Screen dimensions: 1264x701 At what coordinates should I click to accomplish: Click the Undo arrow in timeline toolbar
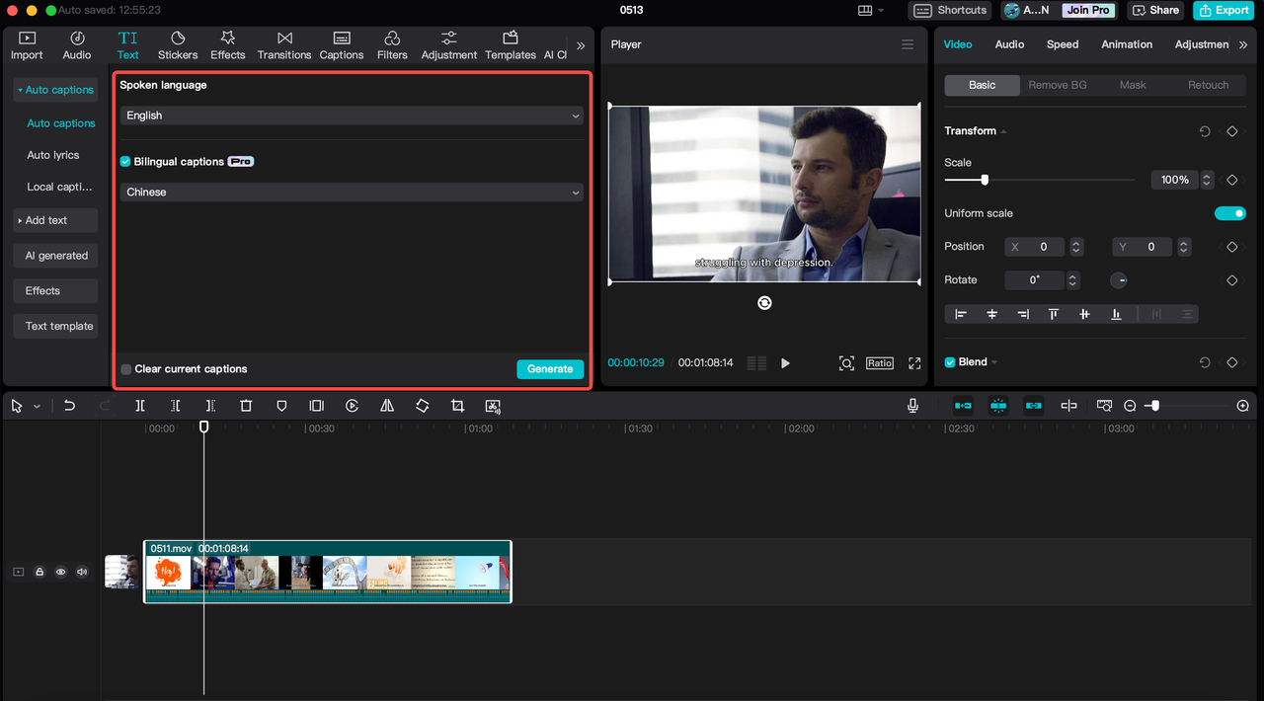(69, 406)
